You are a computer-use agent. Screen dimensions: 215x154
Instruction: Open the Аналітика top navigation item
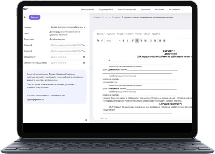tap(159, 9)
